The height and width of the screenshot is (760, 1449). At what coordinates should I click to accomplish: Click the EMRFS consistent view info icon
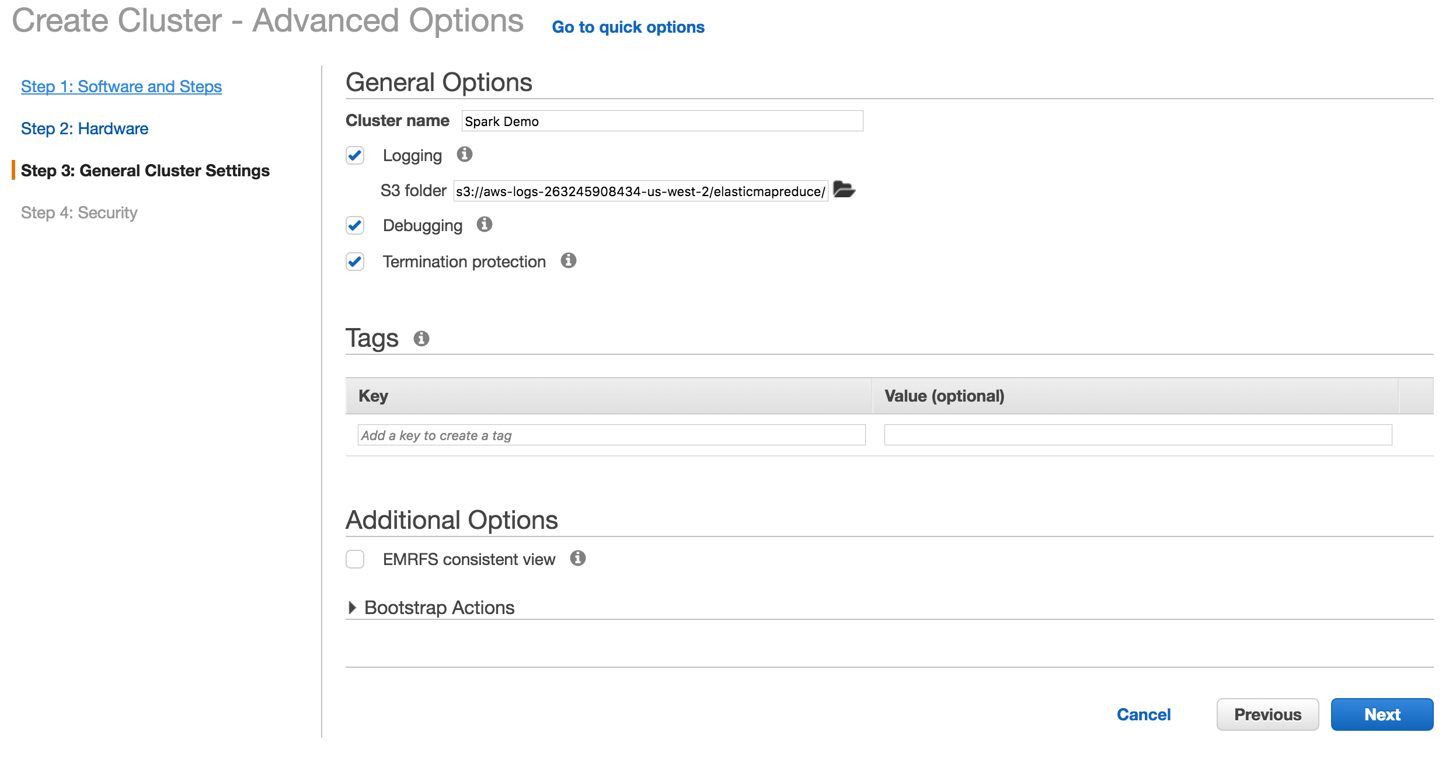[x=577, y=558]
